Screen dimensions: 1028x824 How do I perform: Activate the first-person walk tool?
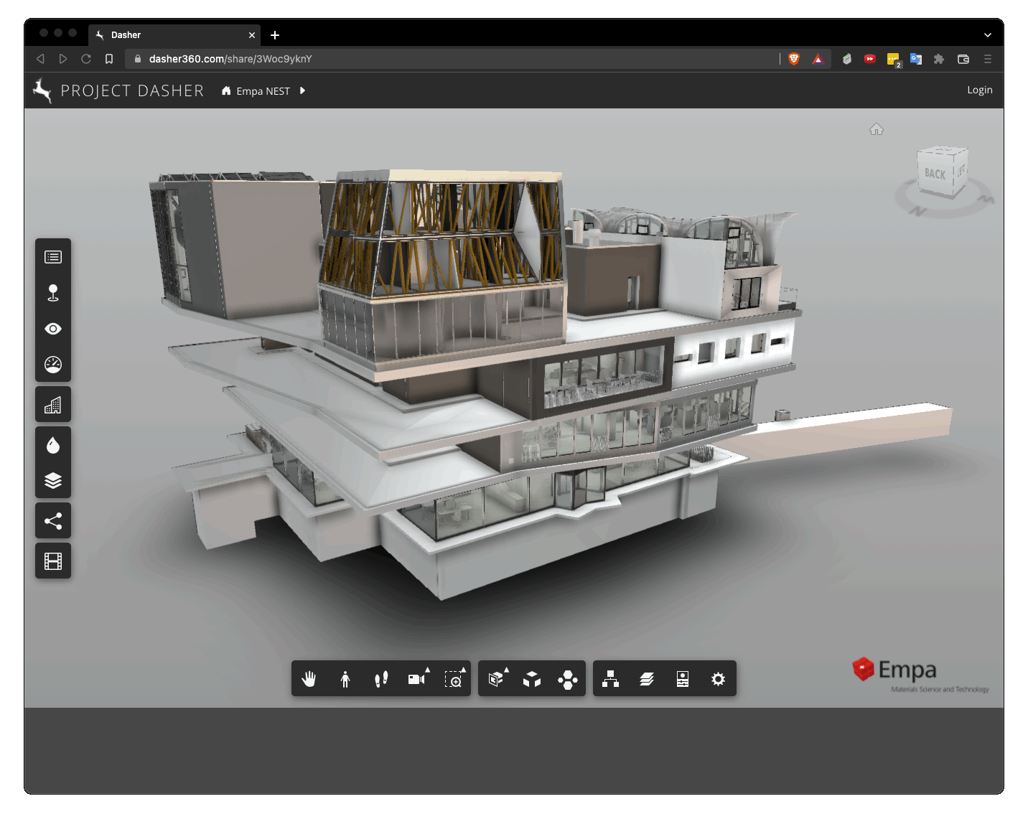345,679
